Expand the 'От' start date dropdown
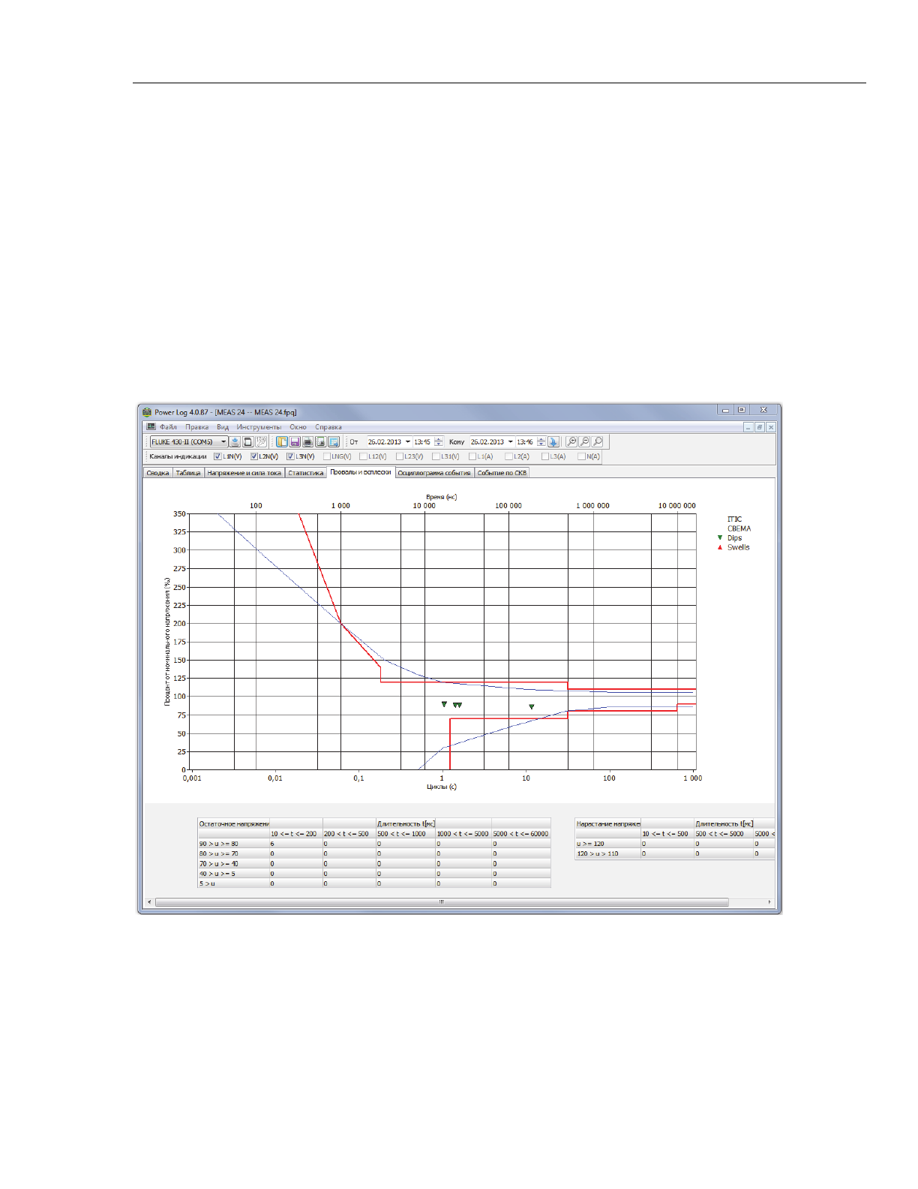The width and height of the screenshot is (918, 1189). coord(408,442)
